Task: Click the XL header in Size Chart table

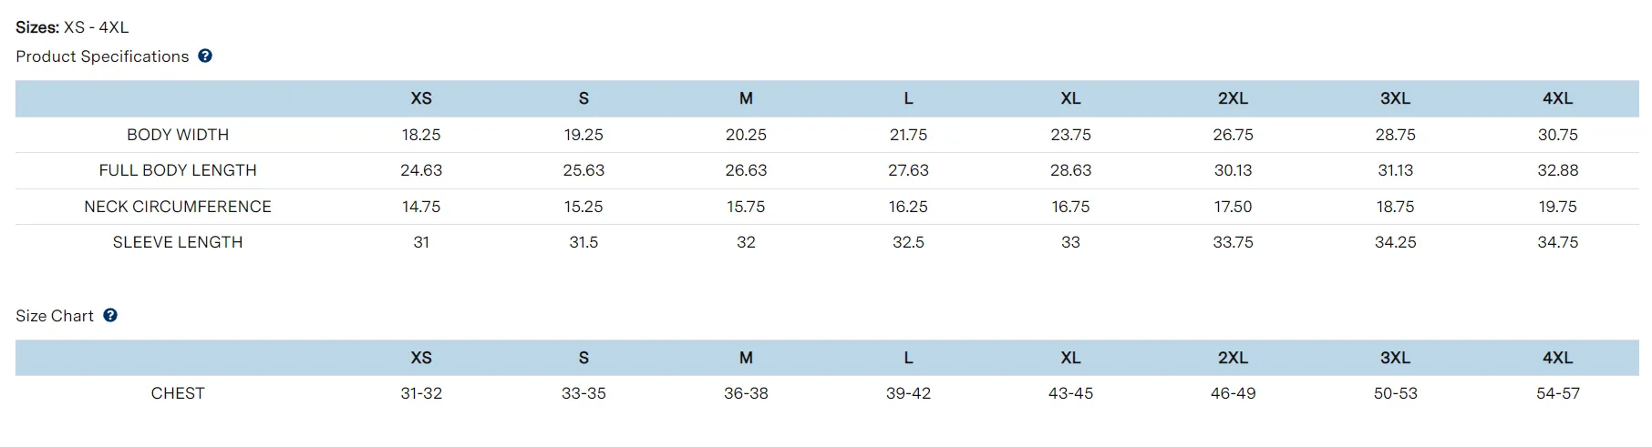Action: coord(1070,358)
